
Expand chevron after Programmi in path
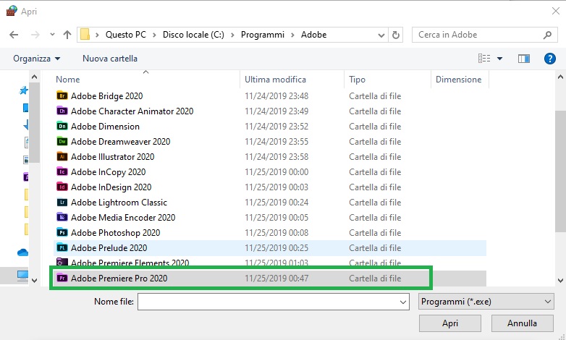pos(292,35)
